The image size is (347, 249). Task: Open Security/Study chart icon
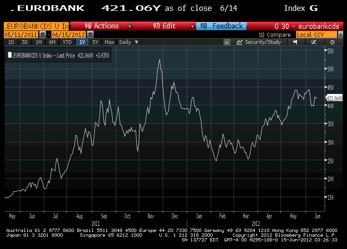coord(239,43)
